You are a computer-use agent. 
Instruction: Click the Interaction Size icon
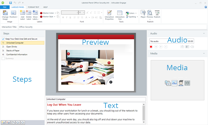[x=120, y=13]
